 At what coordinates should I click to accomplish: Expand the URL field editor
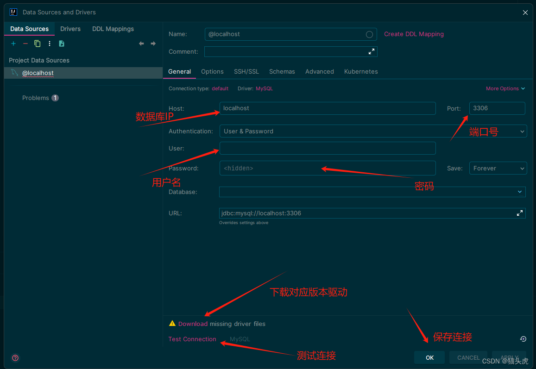520,213
